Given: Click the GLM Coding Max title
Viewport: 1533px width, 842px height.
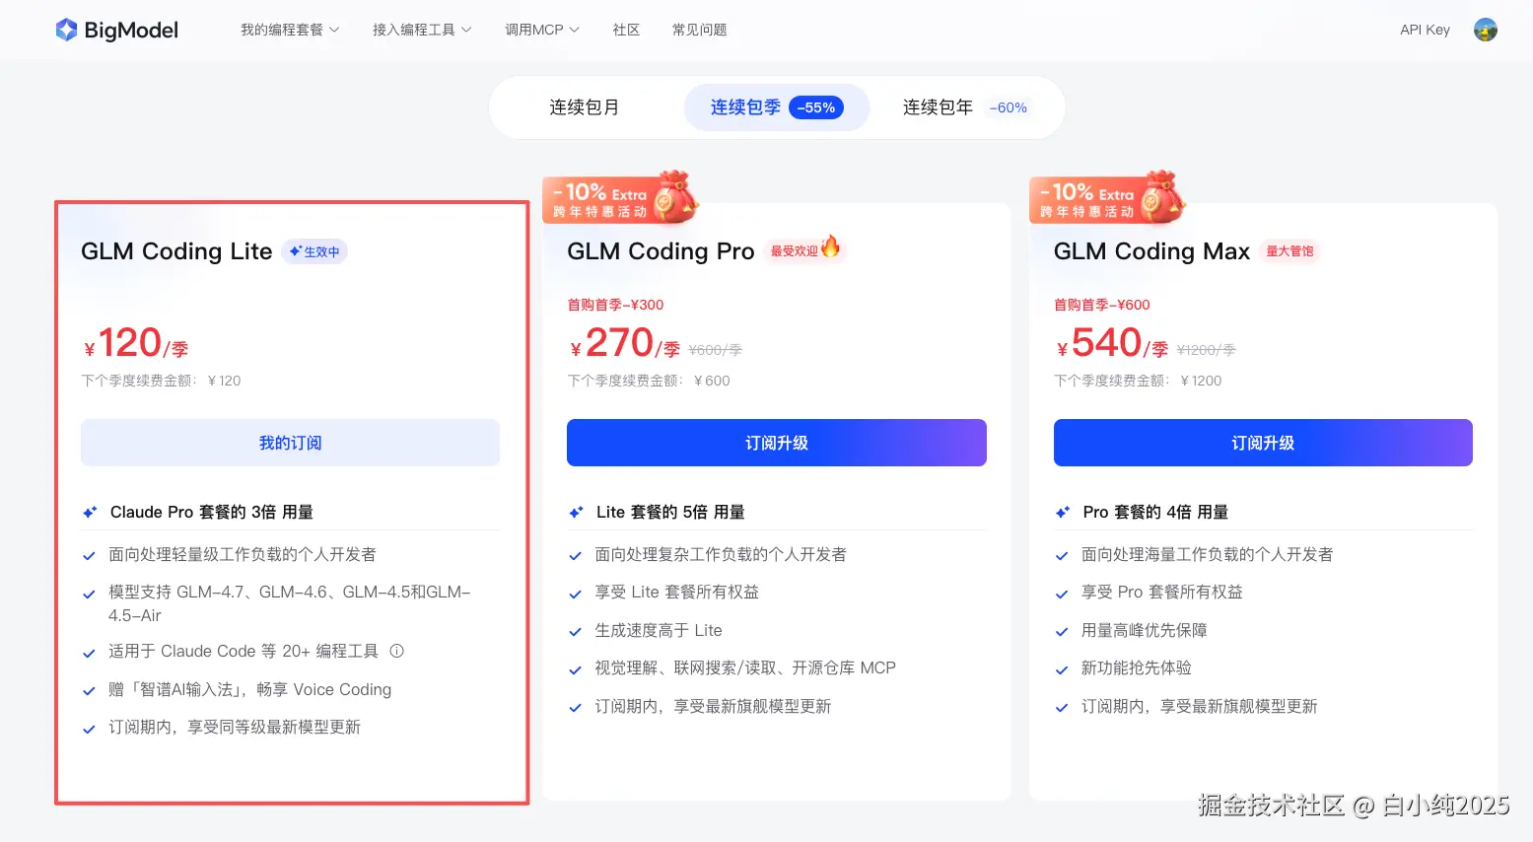Looking at the screenshot, I should point(1151,251).
